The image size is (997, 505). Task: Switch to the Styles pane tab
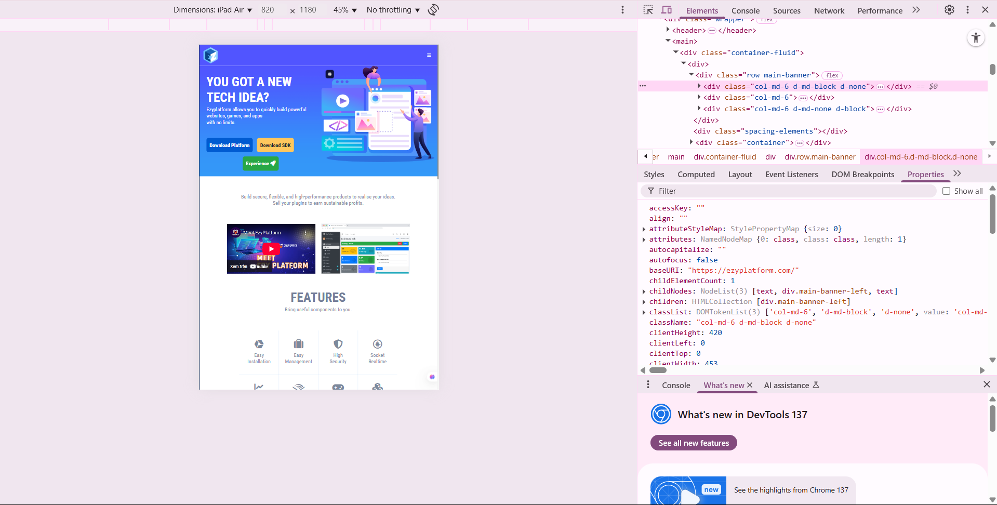click(654, 175)
